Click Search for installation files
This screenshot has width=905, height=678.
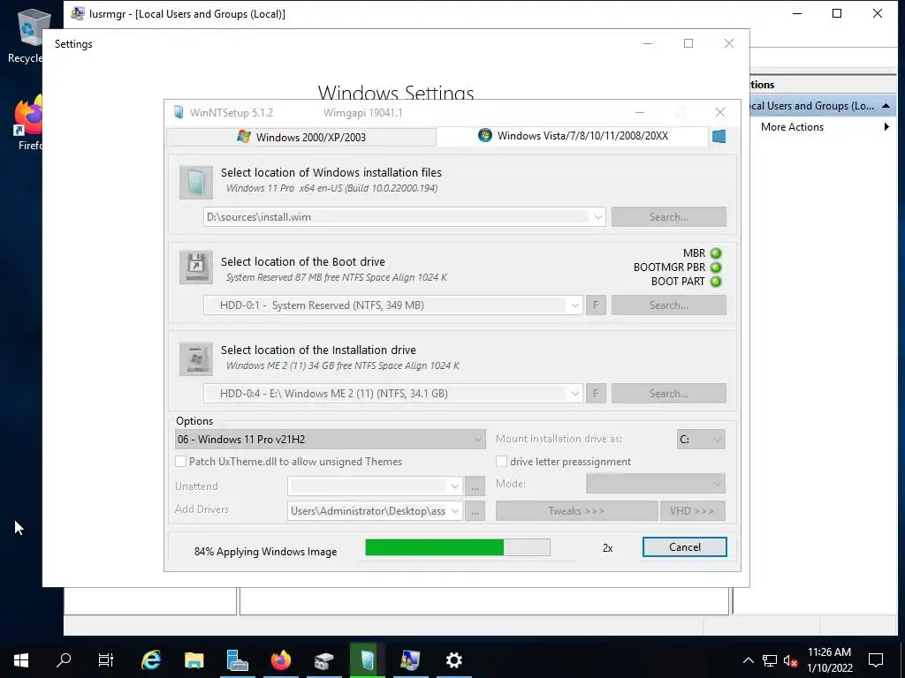click(x=669, y=217)
